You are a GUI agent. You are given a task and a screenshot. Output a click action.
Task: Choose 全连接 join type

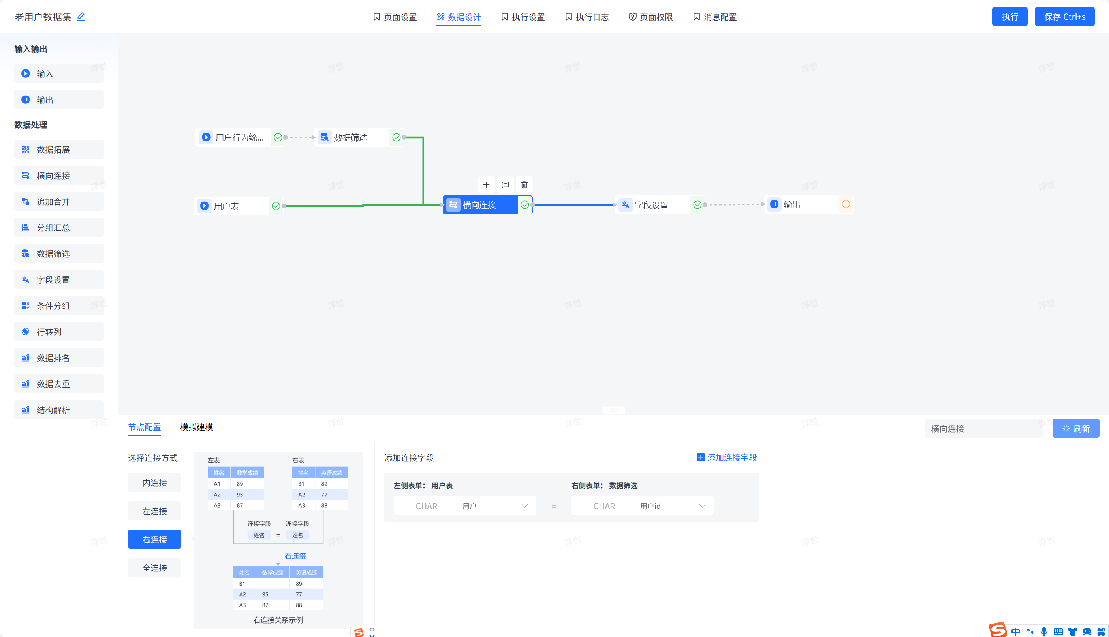tap(154, 568)
